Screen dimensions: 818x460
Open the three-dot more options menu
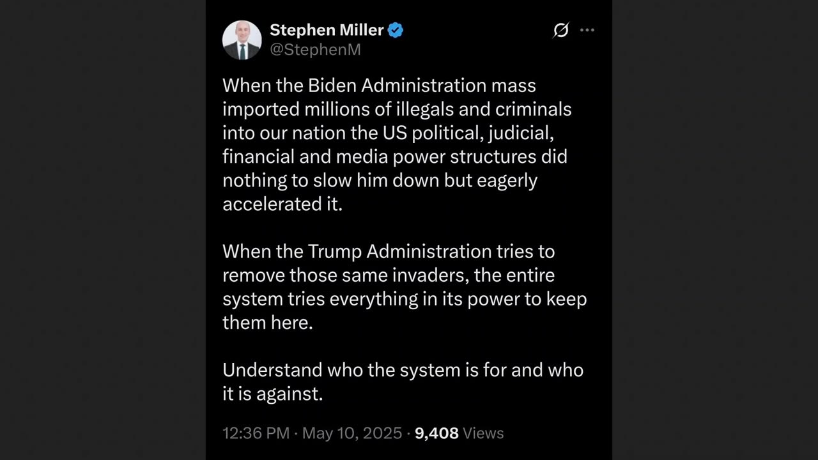click(x=587, y=30)
